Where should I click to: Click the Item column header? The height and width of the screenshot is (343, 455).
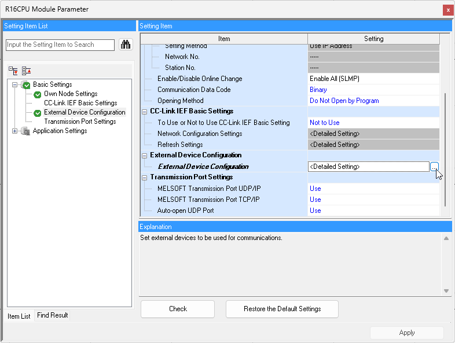point(224,39)
